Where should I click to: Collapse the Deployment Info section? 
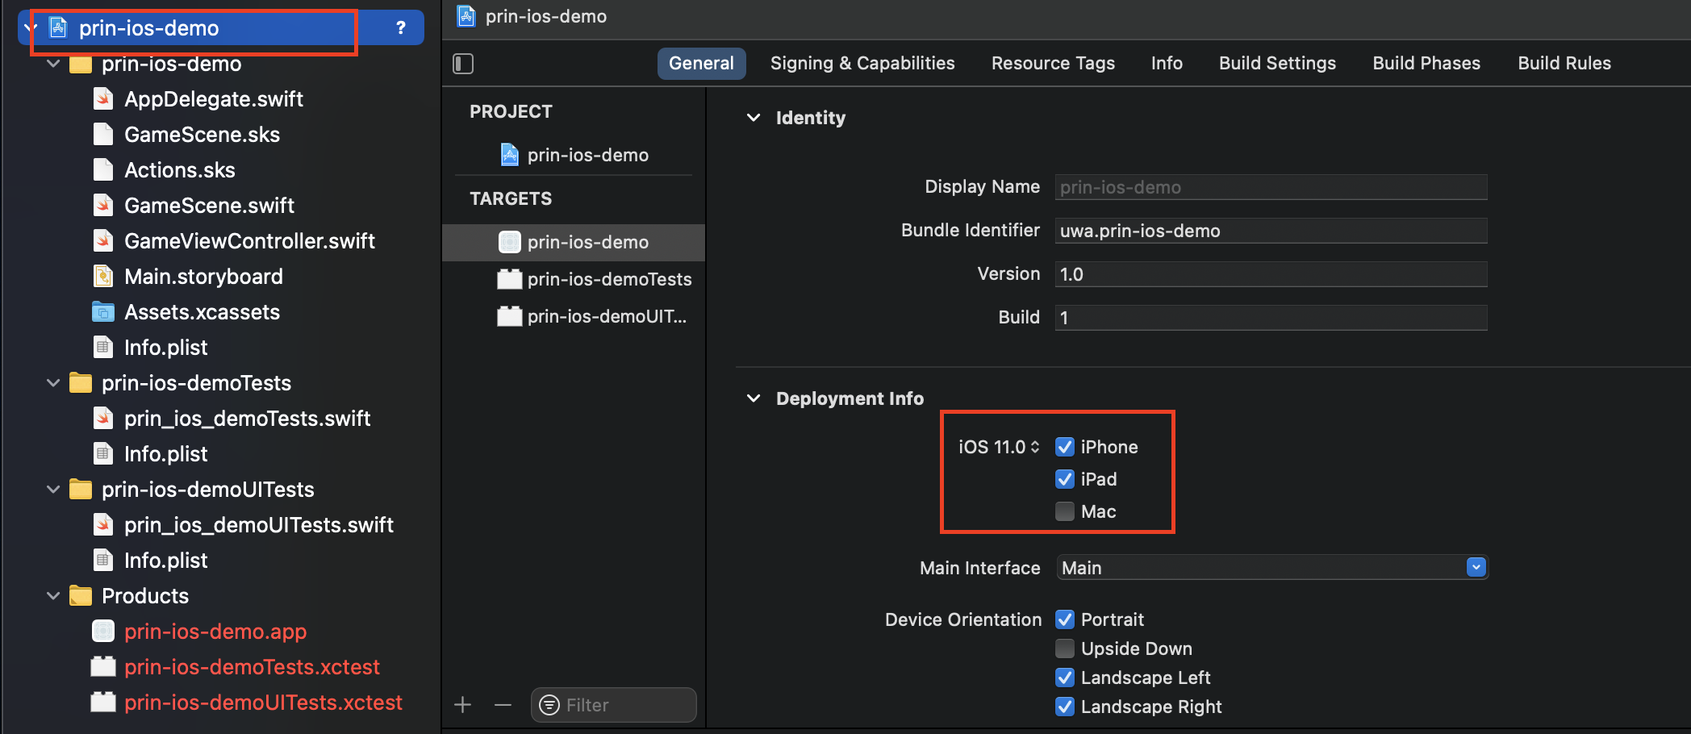point(754,398)
